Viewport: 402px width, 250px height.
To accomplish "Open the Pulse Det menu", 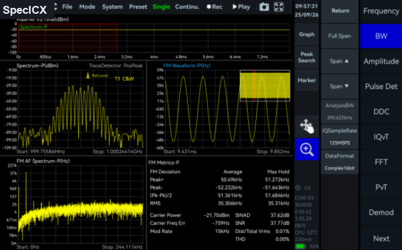I will [381, 87].
